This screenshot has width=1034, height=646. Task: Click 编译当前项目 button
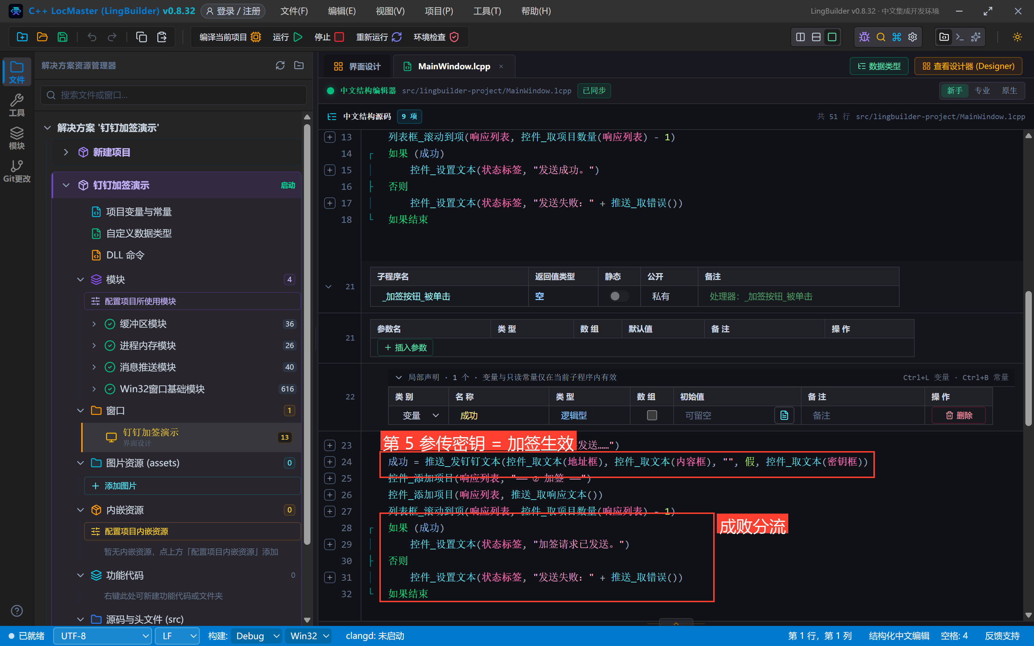click(x=230, y=37)
